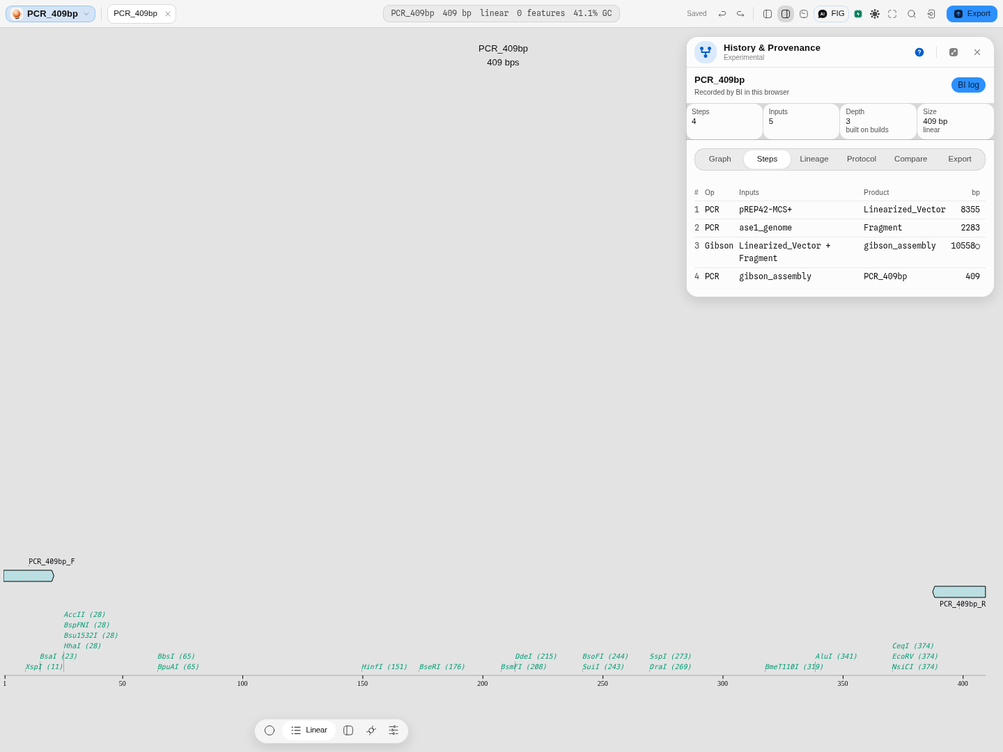Click the green chip icon in top toolbar

pos(858,14)
